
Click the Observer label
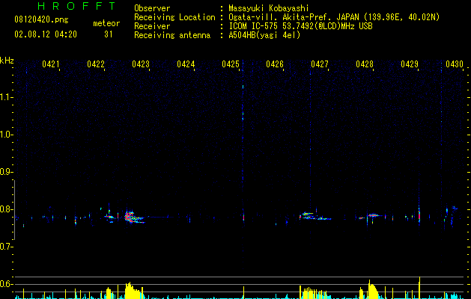152,8
